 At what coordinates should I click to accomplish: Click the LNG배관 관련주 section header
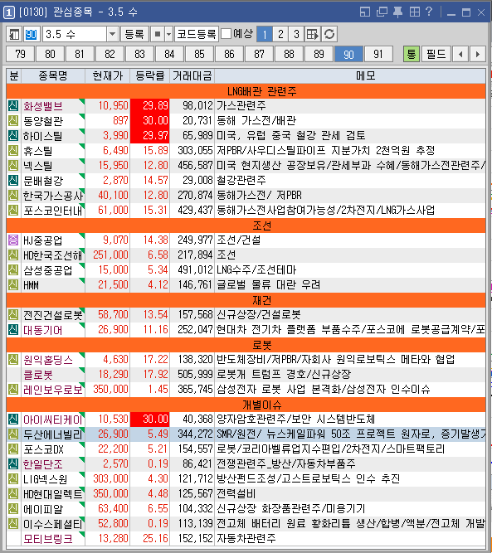tap(246, 91)
